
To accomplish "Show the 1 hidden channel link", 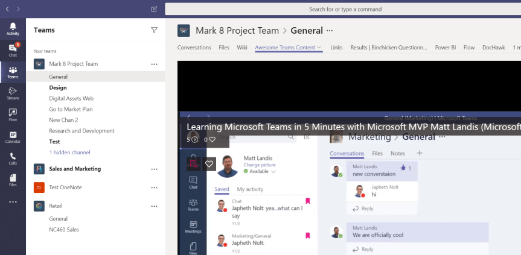I will point(69,153).
